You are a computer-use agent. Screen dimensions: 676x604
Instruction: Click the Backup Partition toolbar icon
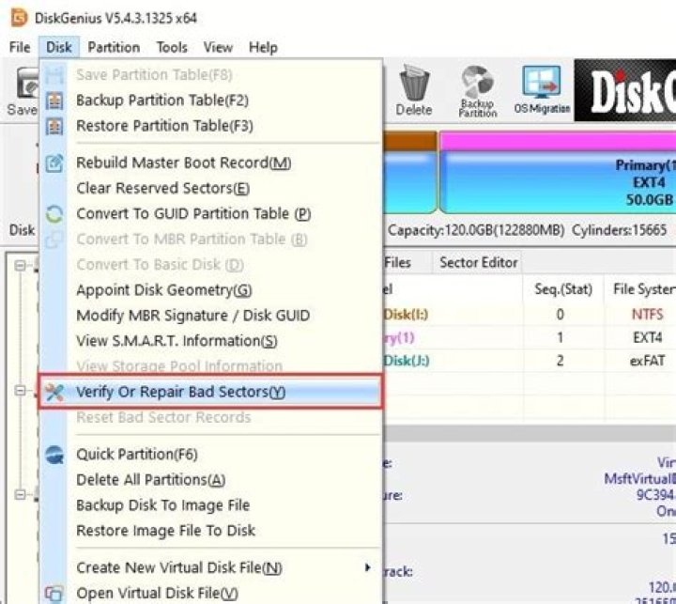tap(477, 82)
